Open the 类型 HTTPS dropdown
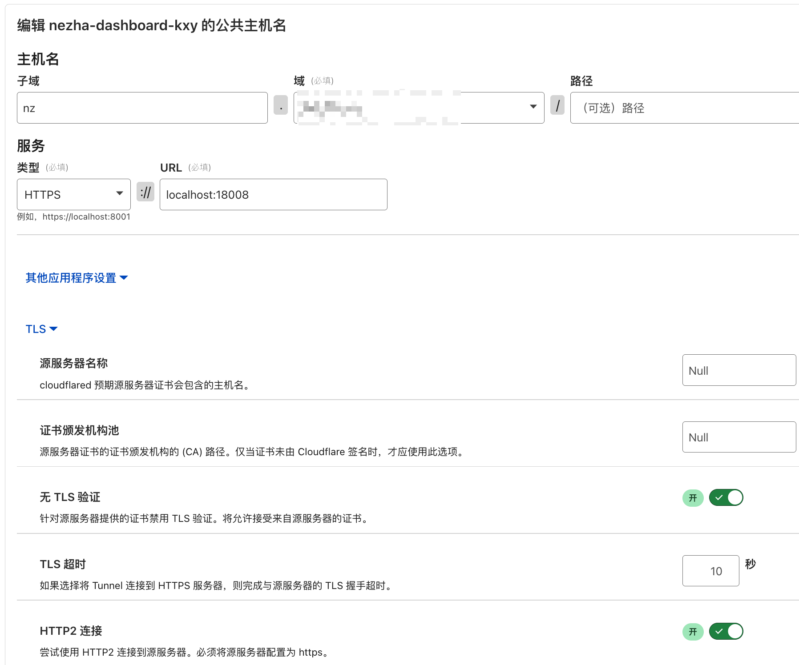 coord(74,194)
